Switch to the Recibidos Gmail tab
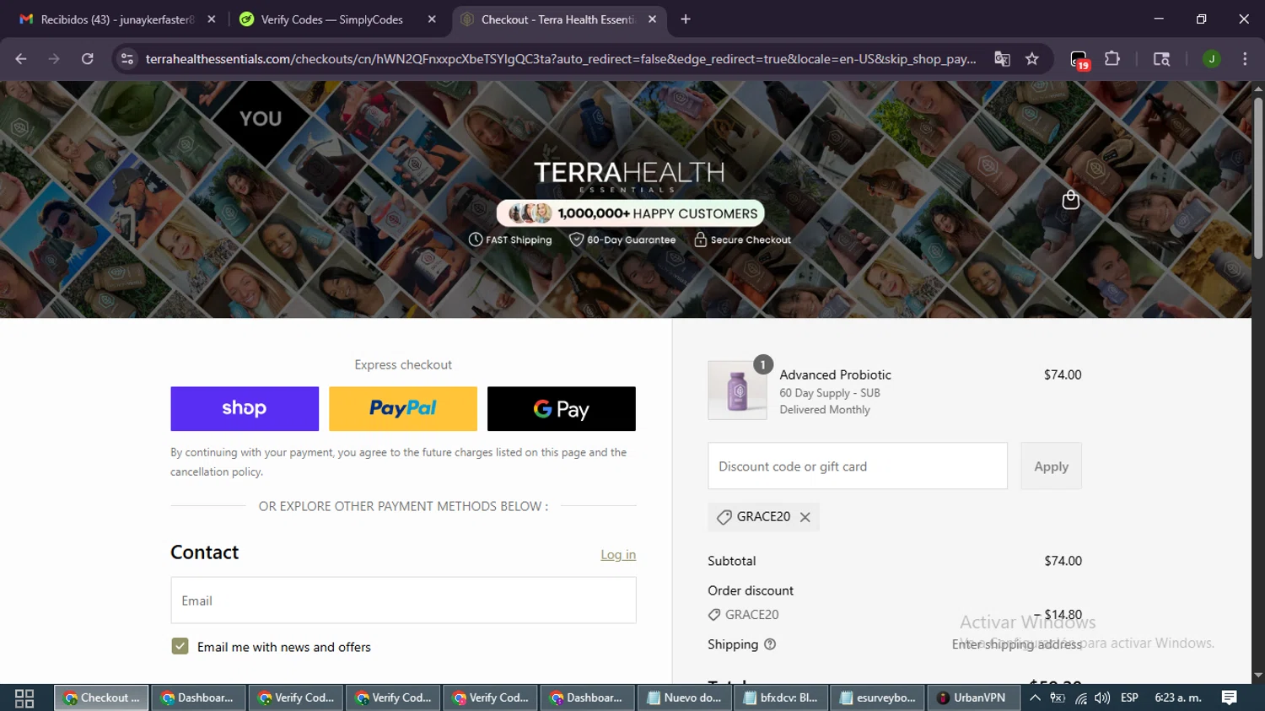This screenshot has width=1265, height=711. coord(117,19)
